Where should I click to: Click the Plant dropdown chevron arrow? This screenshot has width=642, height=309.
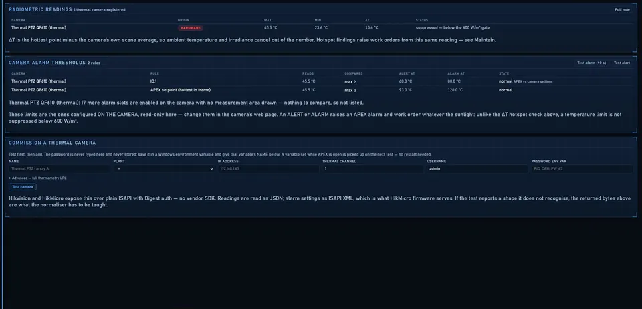tap(211, 168)
